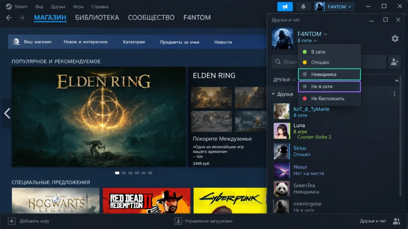
Task: Click Luna's Counter-Strike 2 game status
Action: (314, 137)
